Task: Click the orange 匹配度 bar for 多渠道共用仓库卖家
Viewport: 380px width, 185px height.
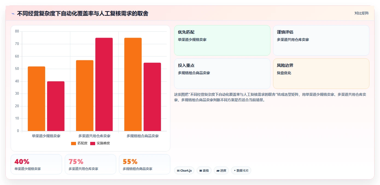Action: coord(85,96)
